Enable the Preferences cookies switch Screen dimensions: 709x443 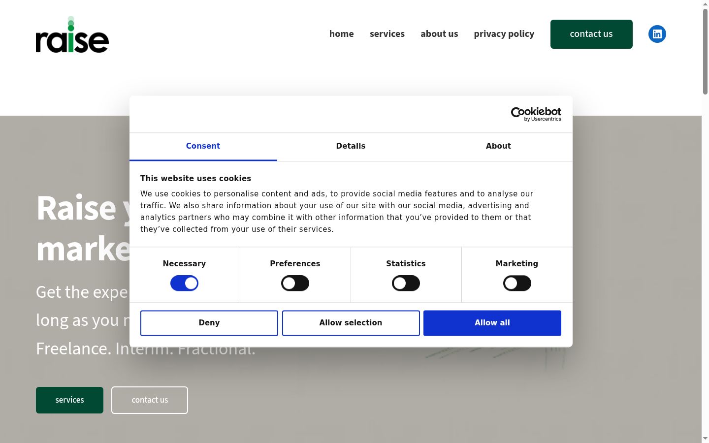295,283
